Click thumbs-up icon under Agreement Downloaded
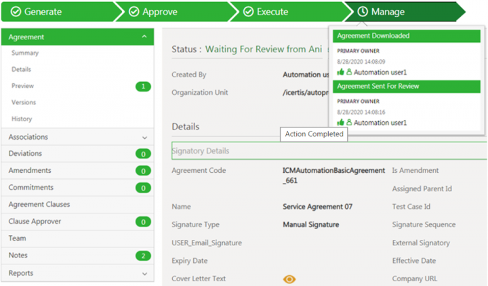Screen dimensions: 488x286 click(x=340, y=71)
